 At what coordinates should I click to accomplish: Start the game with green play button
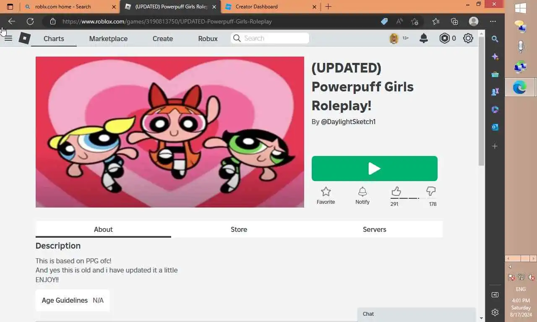coord(375,169)
